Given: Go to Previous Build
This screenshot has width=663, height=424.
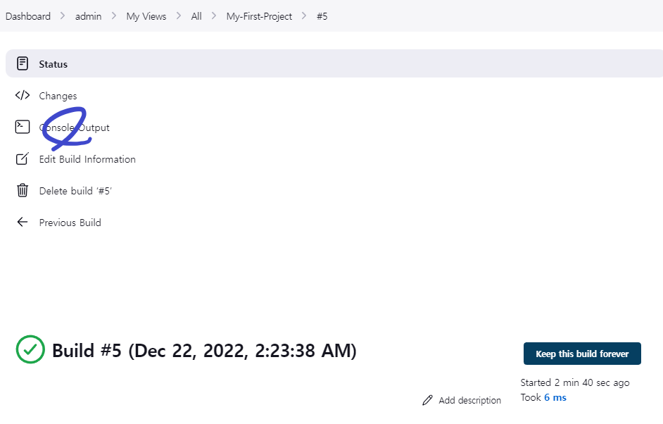Looking at the screenshot, I should click(x=70, y=223).
